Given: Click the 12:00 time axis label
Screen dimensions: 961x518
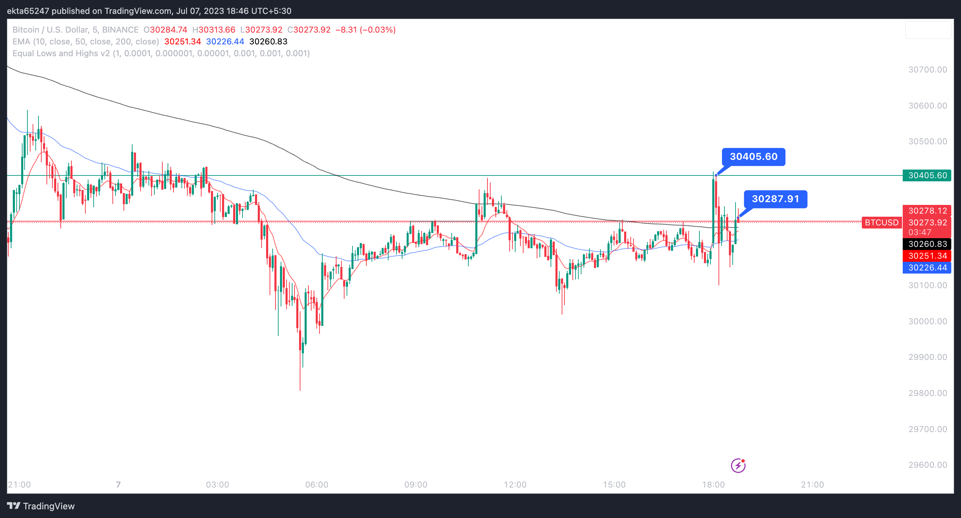Looking at the screenshot, I should coord(515,485).
